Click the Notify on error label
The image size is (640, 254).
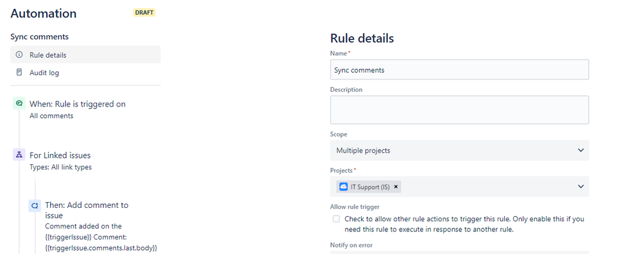pyautogui.click(x=351, y=245)
